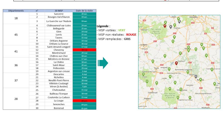Select the red date cell for Cheverny

84,50
